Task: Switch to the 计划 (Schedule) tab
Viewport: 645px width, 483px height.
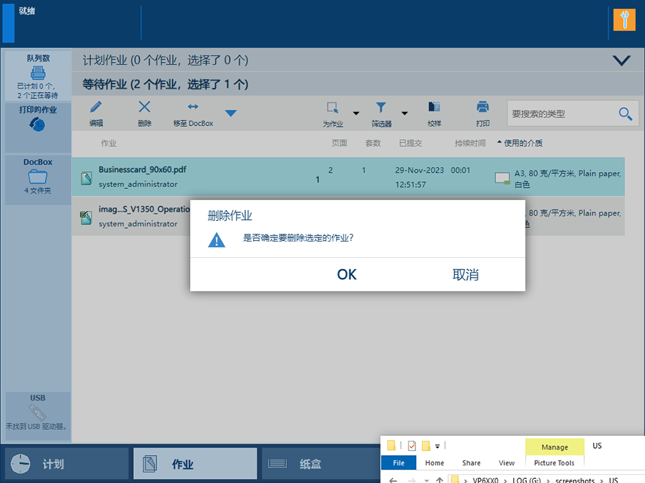Action: [x=66, y=464]
